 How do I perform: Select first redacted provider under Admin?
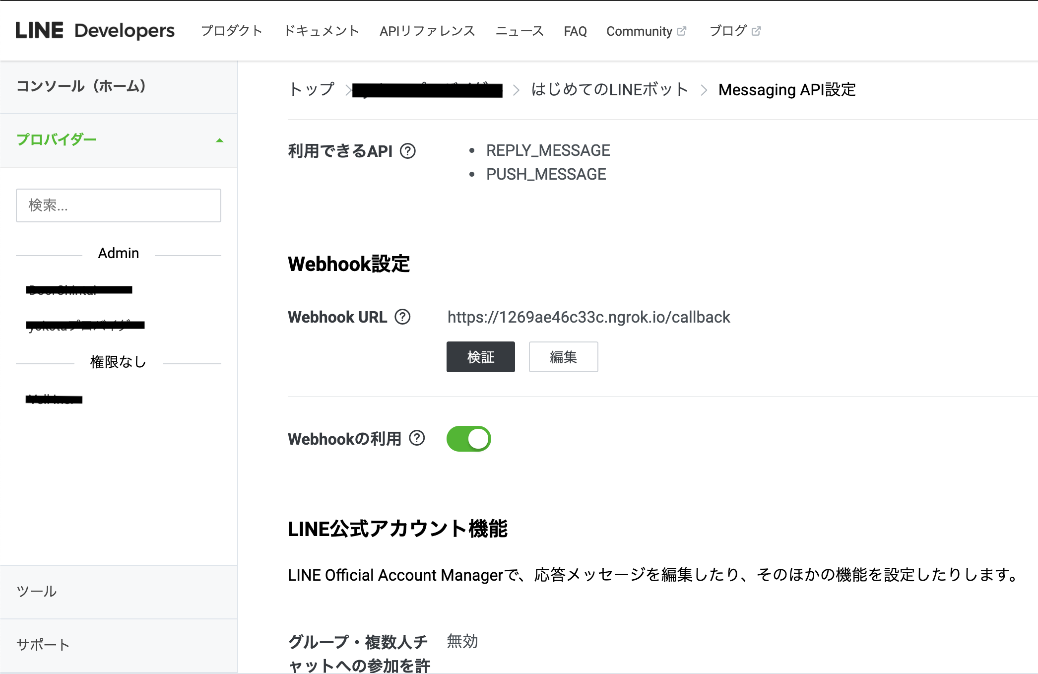pyautogui.click(x=79, y=290)
